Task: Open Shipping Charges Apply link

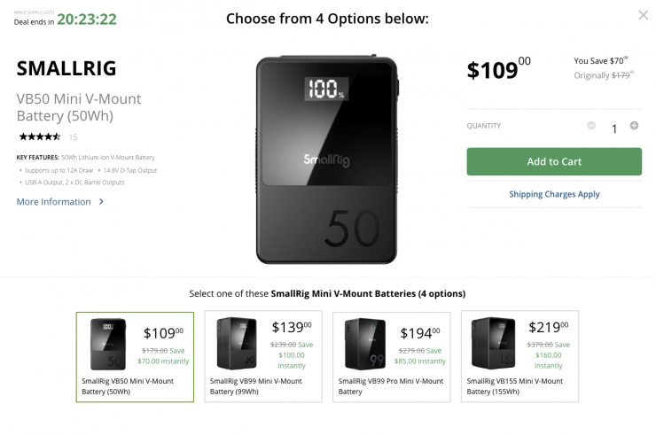Action: point(554,194)
